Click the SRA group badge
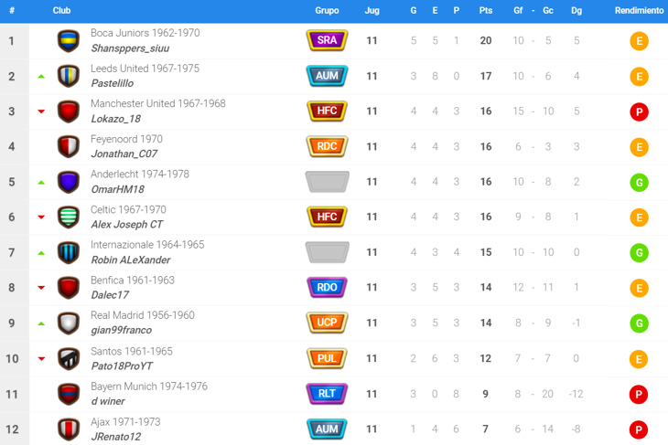This screenshot has height=445, width=668. click(x=327, y=41)
